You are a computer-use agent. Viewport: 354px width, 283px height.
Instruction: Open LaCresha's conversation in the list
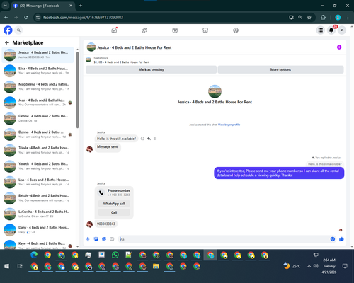38,214
